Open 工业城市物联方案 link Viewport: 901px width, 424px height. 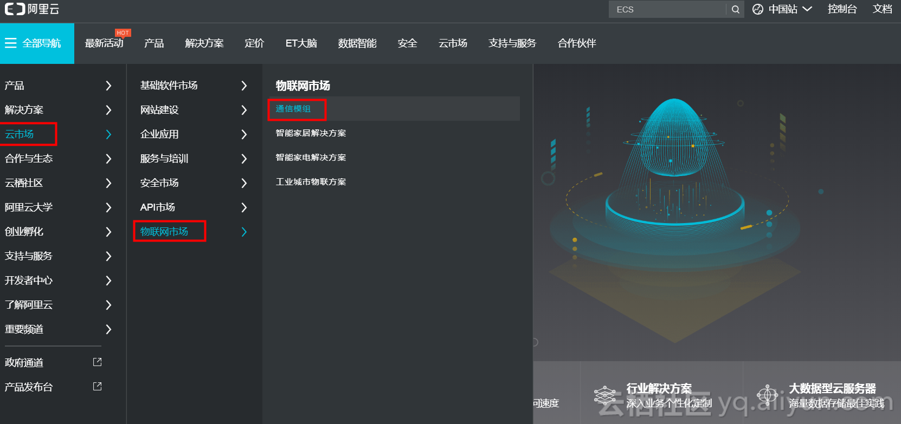(x=311, y=182)
